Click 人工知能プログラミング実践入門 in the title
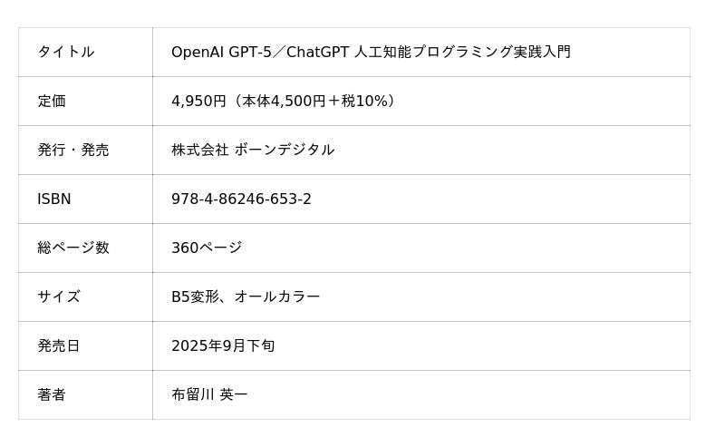Screen dimensions: 725x447 (462, 53)
